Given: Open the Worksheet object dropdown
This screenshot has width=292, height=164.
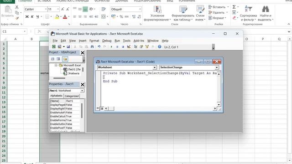Looking at the screenshot, I should pos(155,67).
